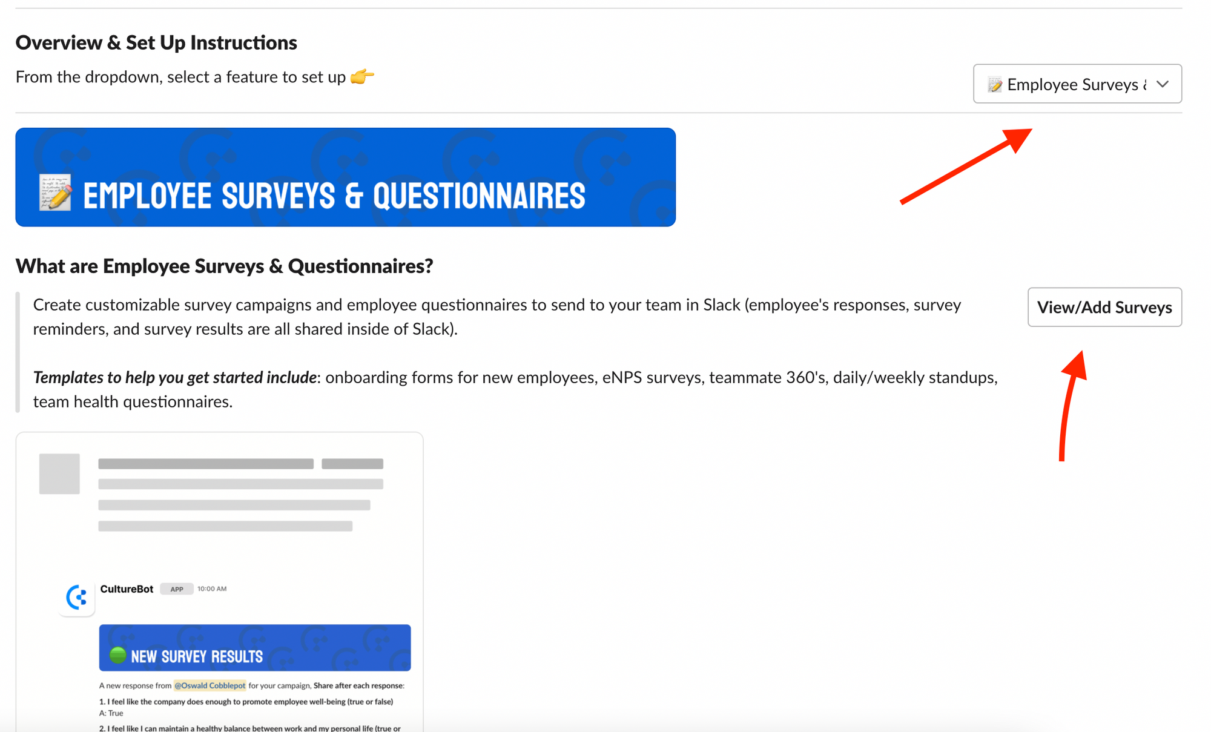Viewport: 1211px width, 732px height.
Task: Click the View/Add Surveys button
Action: (1104, 306)
